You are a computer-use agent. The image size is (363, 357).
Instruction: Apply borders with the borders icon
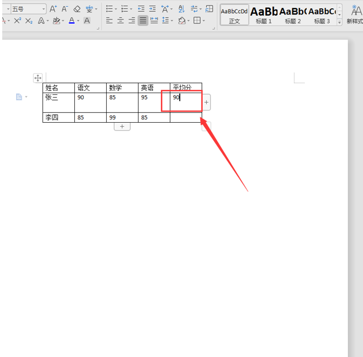pos(197,21)
